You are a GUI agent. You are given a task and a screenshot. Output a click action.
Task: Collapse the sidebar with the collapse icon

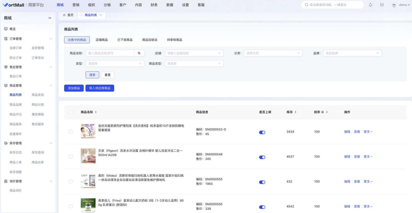(x=50, y=18)
